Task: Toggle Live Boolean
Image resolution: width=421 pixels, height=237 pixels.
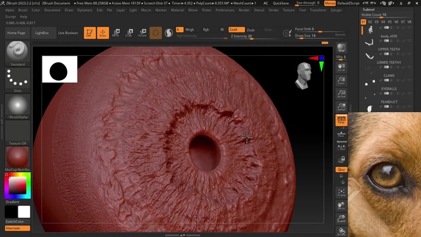Action: 68,33
